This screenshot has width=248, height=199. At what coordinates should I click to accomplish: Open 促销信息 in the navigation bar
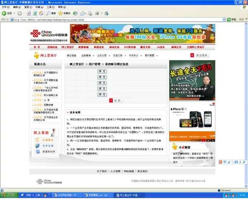click(52, 47)
